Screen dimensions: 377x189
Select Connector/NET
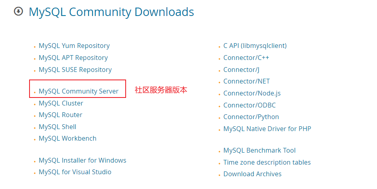[x=247, y=82]
